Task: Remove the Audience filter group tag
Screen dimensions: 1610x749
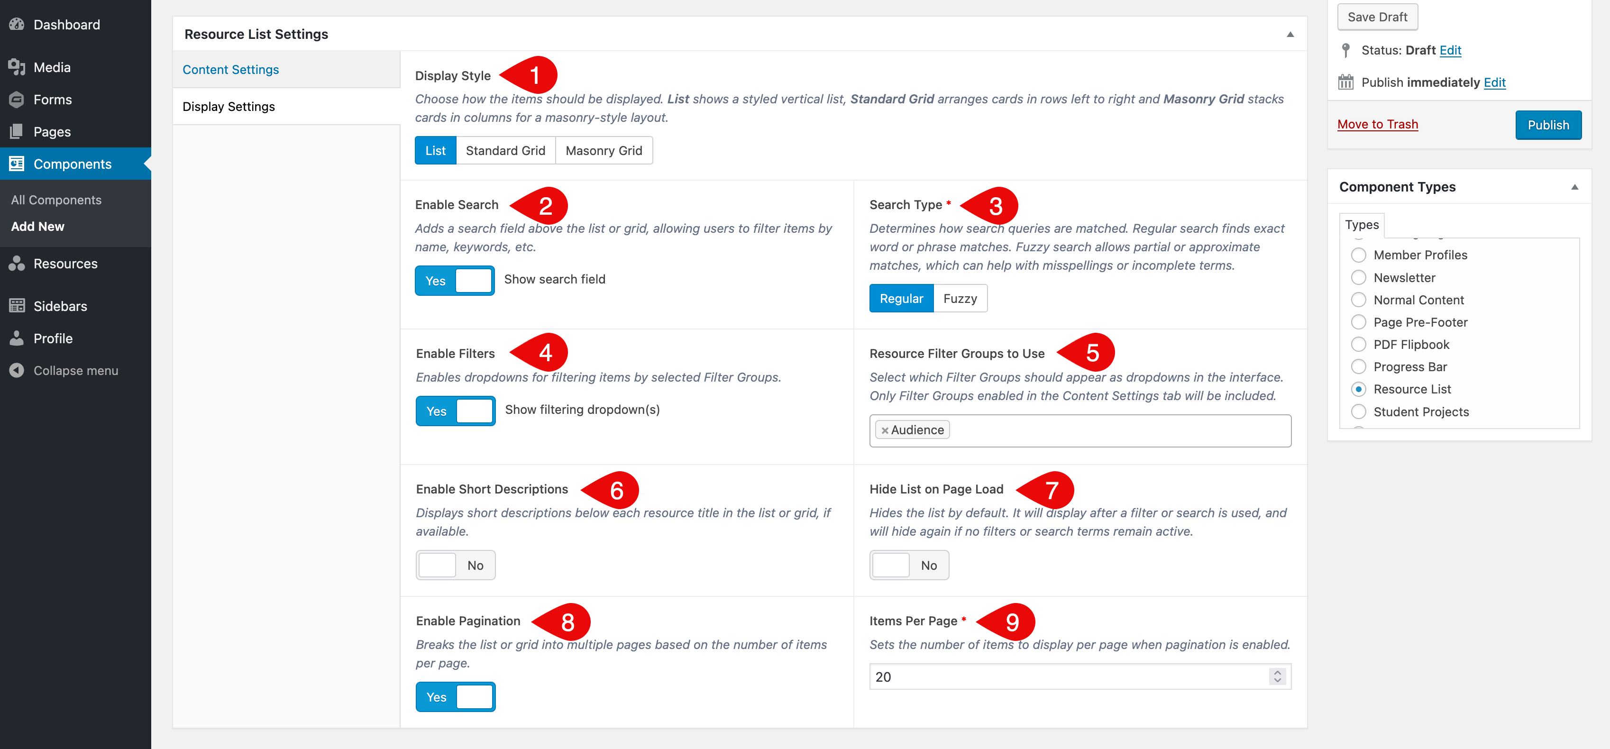Action: [884, 430]
